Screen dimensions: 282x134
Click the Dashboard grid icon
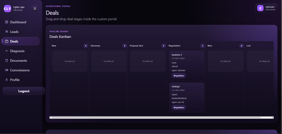[7, 22]
